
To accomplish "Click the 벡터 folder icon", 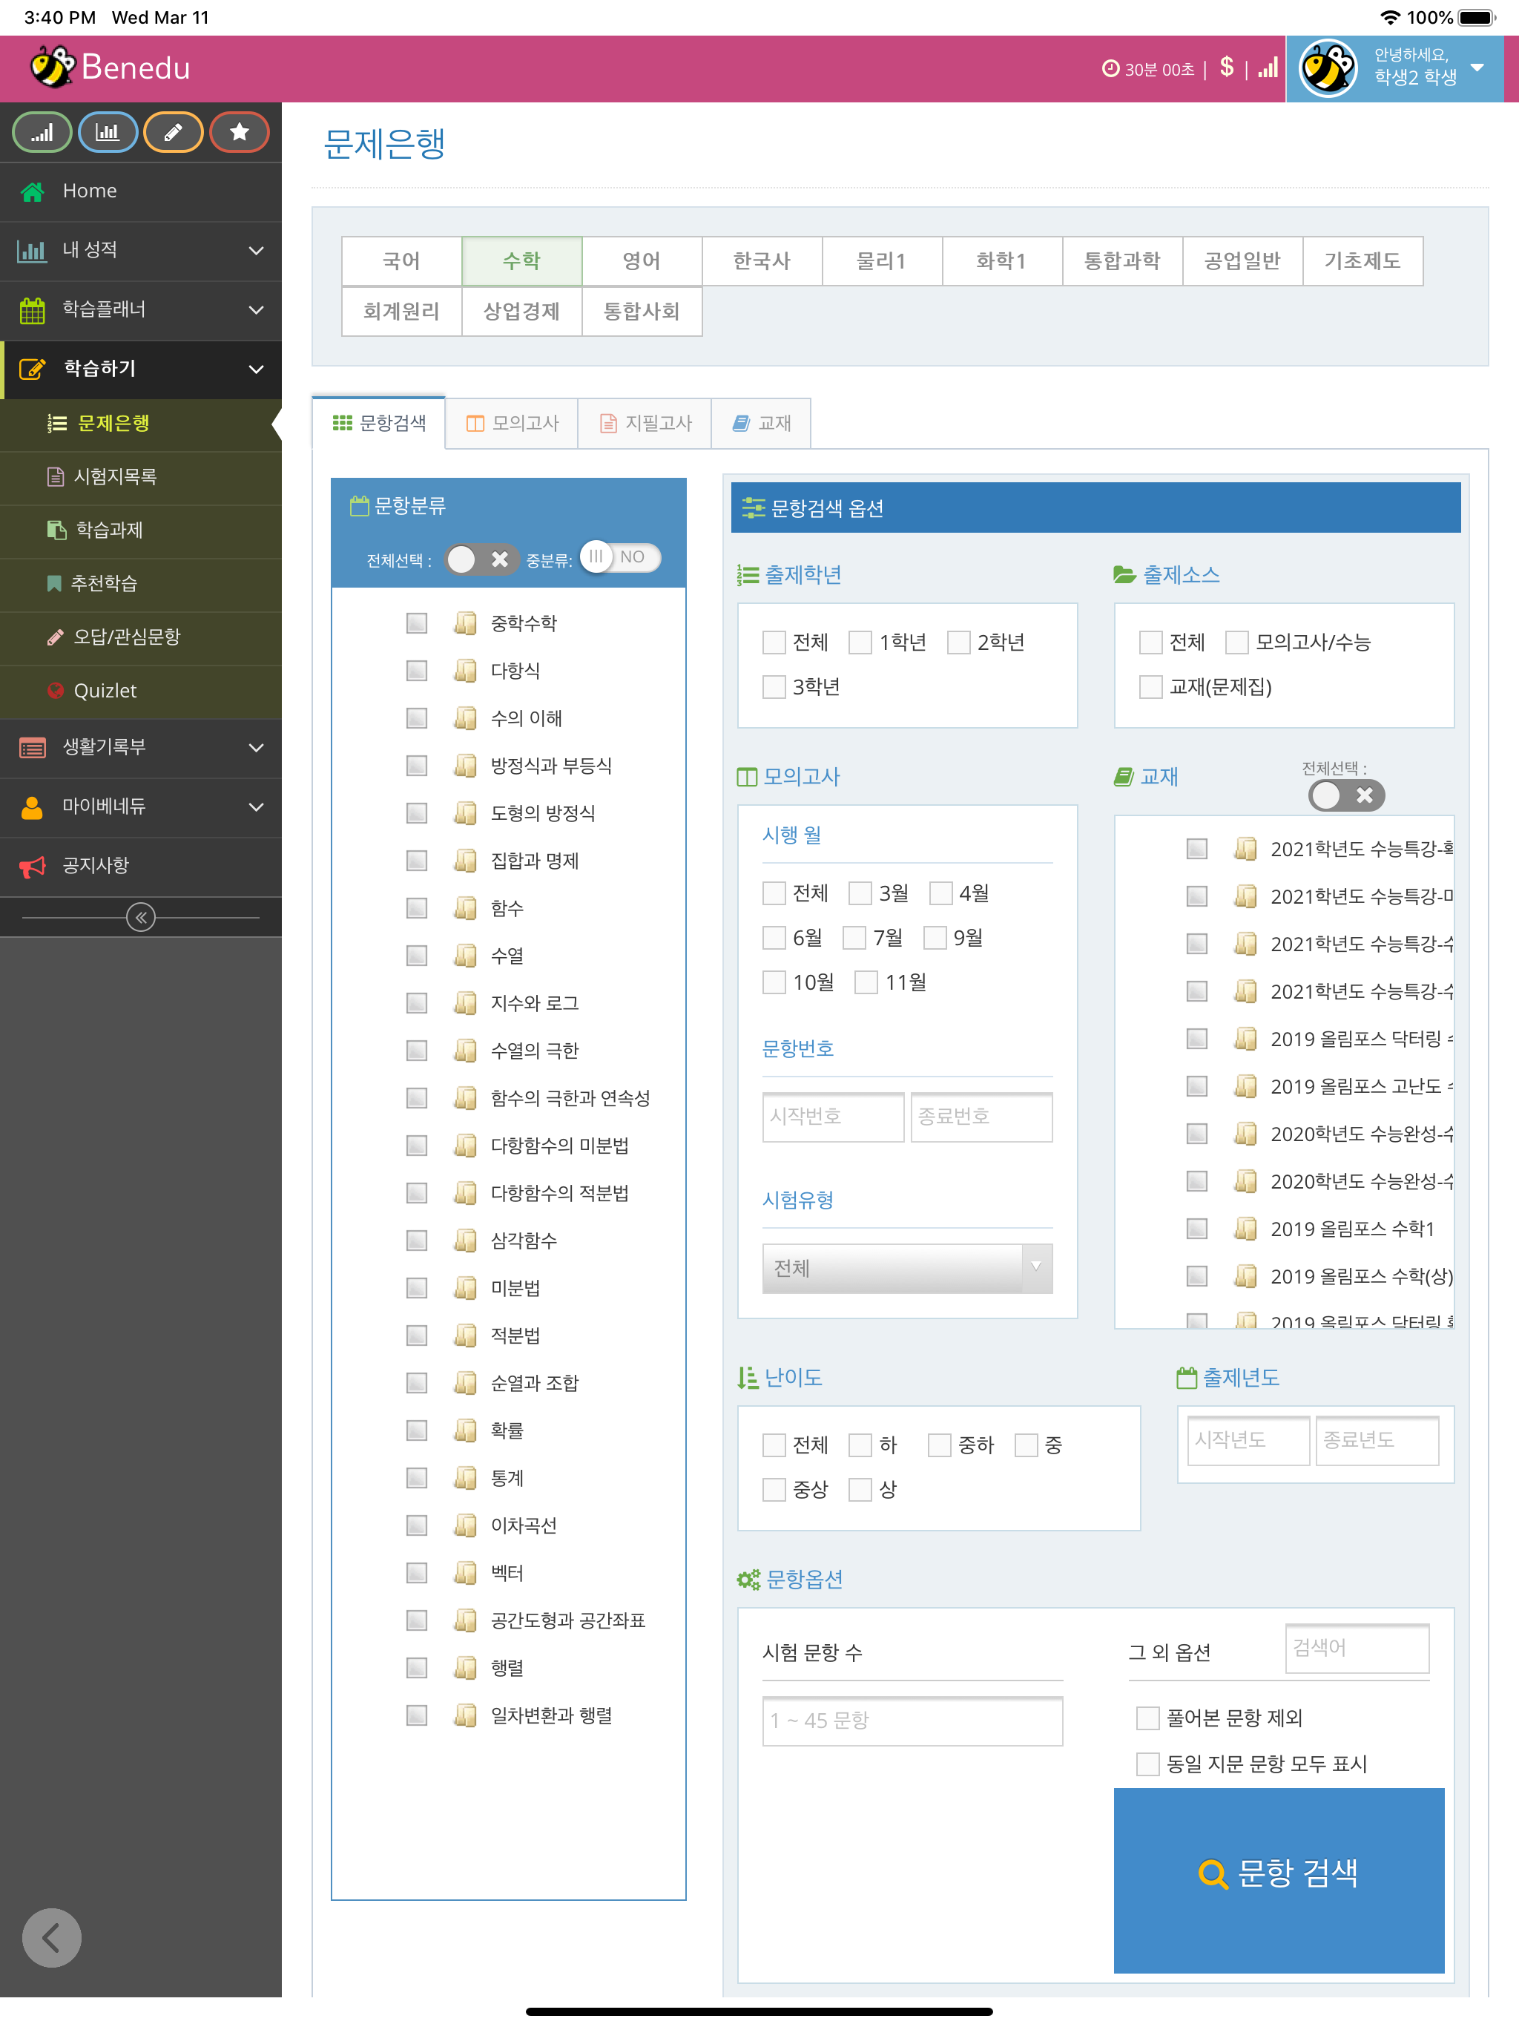I will coord(465,1572).
